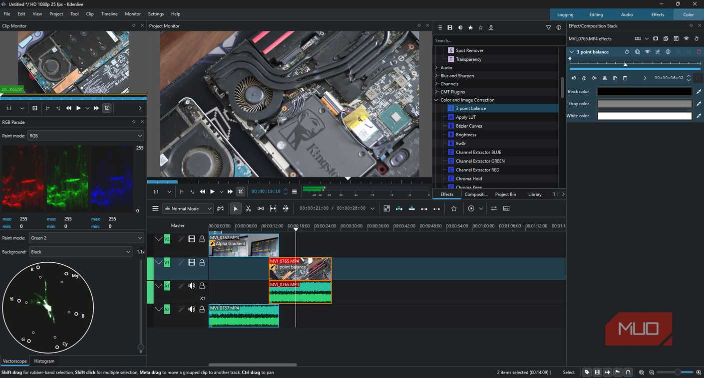Copy keyframe values in effect stack
Viewport: 704px width, 378px height.
point(615,78)
